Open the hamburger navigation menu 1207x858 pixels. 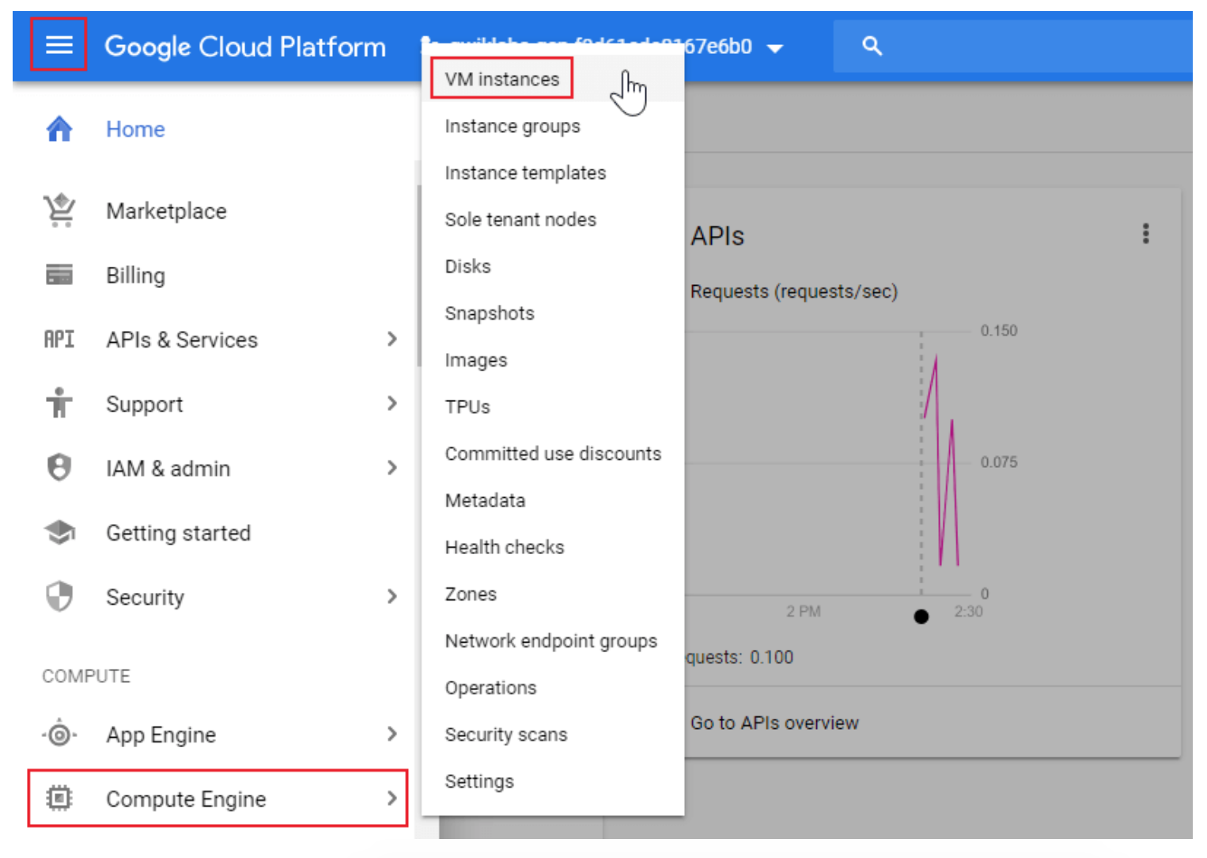(x=59, y=45)
